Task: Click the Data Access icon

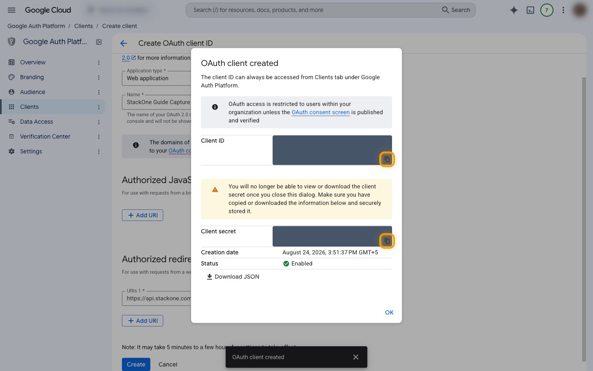Action: 12,122
